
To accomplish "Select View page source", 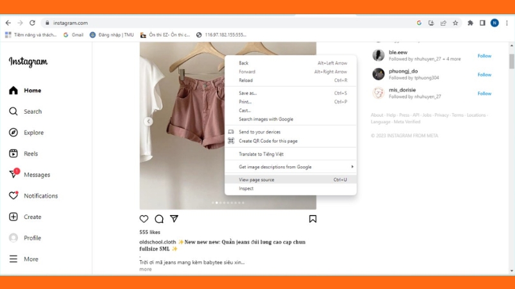I will pos(290,180).
